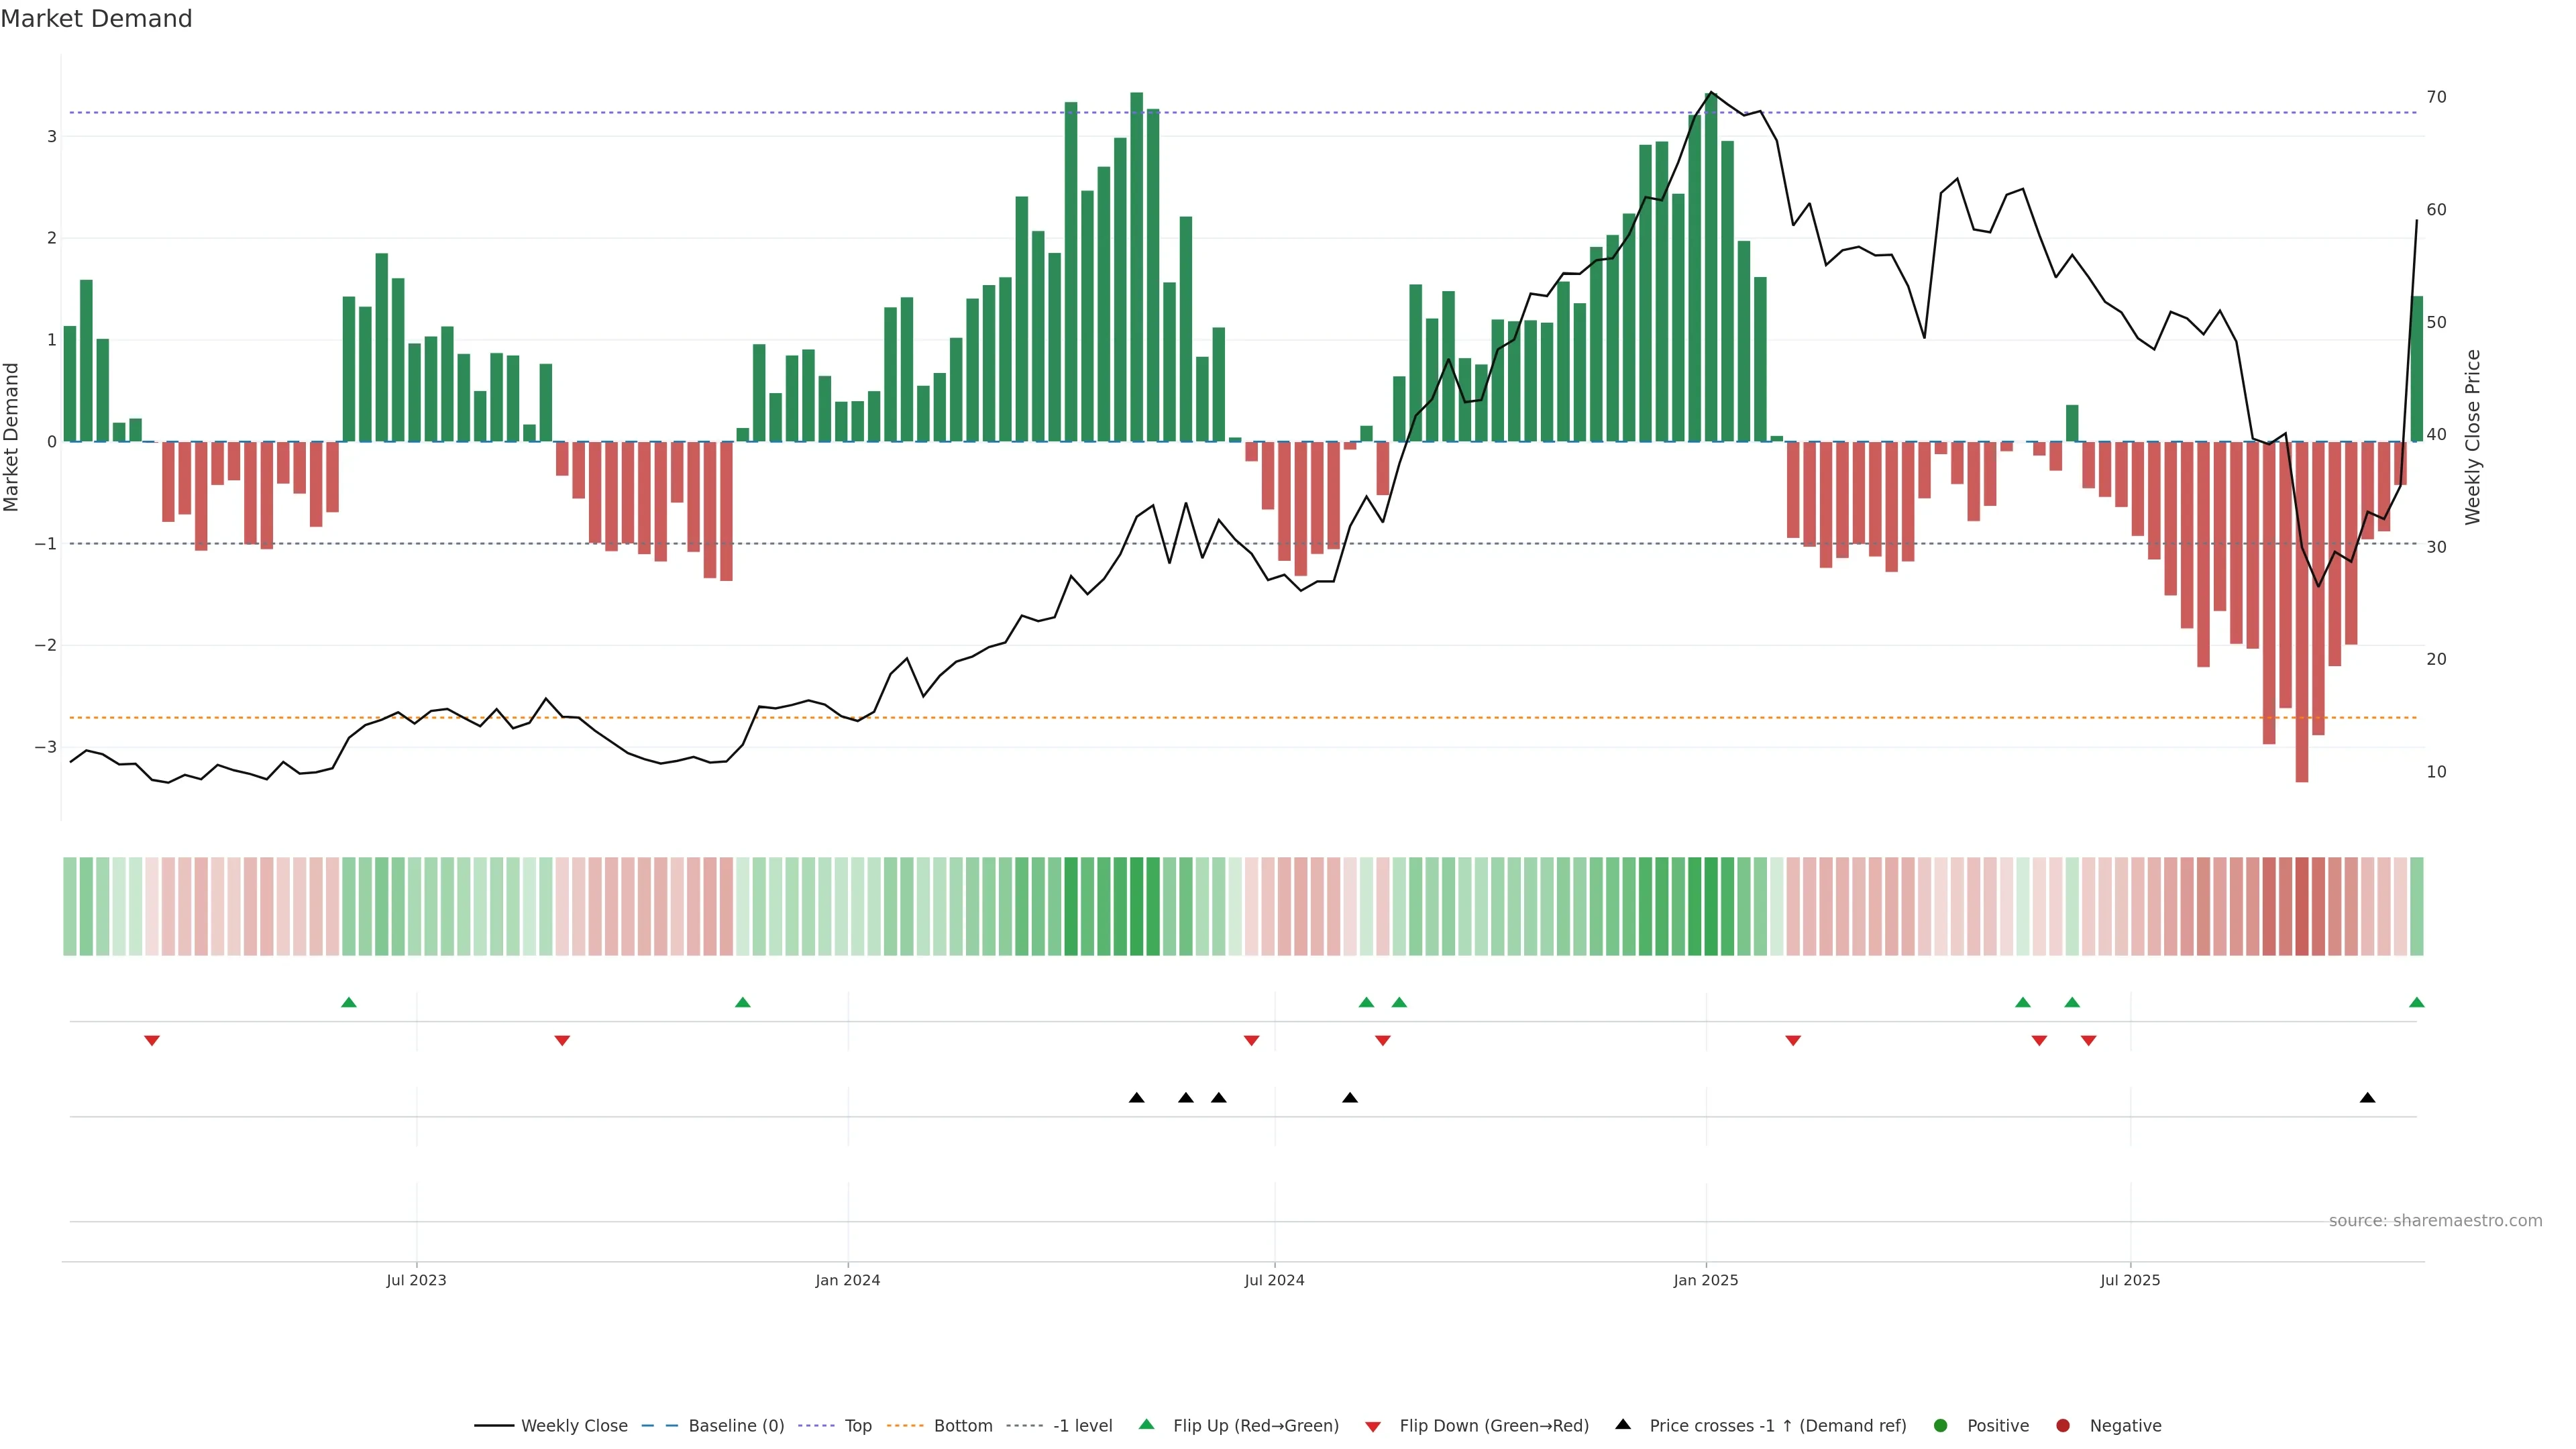Image resolution: width=2576 pixels, height=1449 pixels.
Task: Click the red Negative circle in legend
Action: click(2062, 1425)
